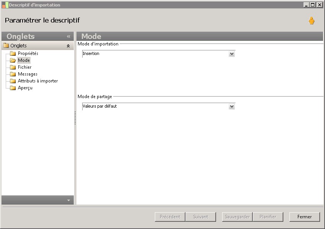Click the Valeurs par défaut combo box field
This screenshot has width=325, height=229.
[159, 106]
